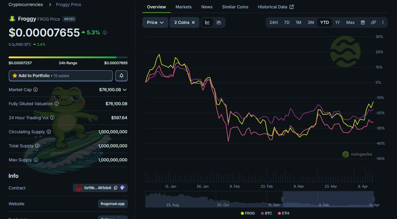This screenshot has height=219, width=397.
Task: Toggle FROG series in chart legend
Action: tap(248, 213)
